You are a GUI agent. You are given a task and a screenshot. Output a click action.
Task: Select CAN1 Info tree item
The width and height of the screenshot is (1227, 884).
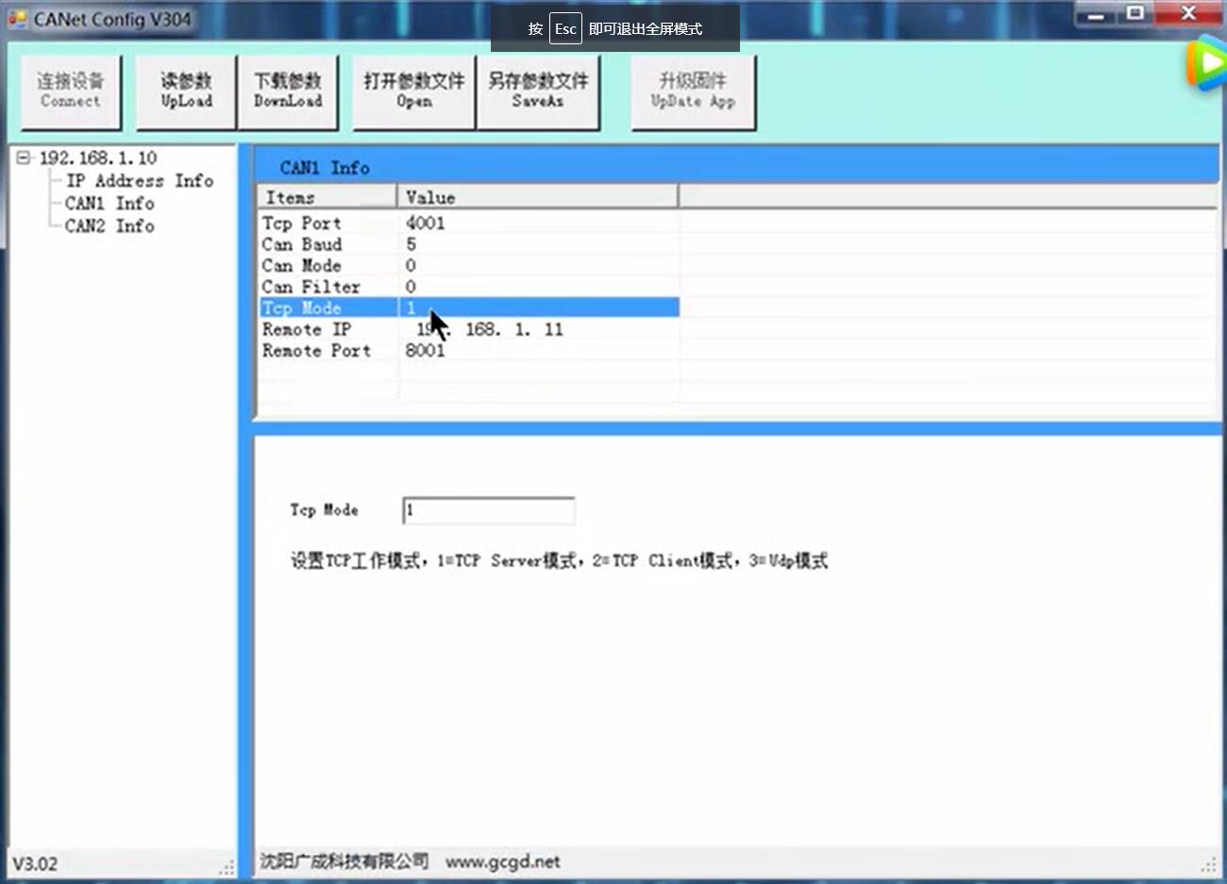[109, 203]
